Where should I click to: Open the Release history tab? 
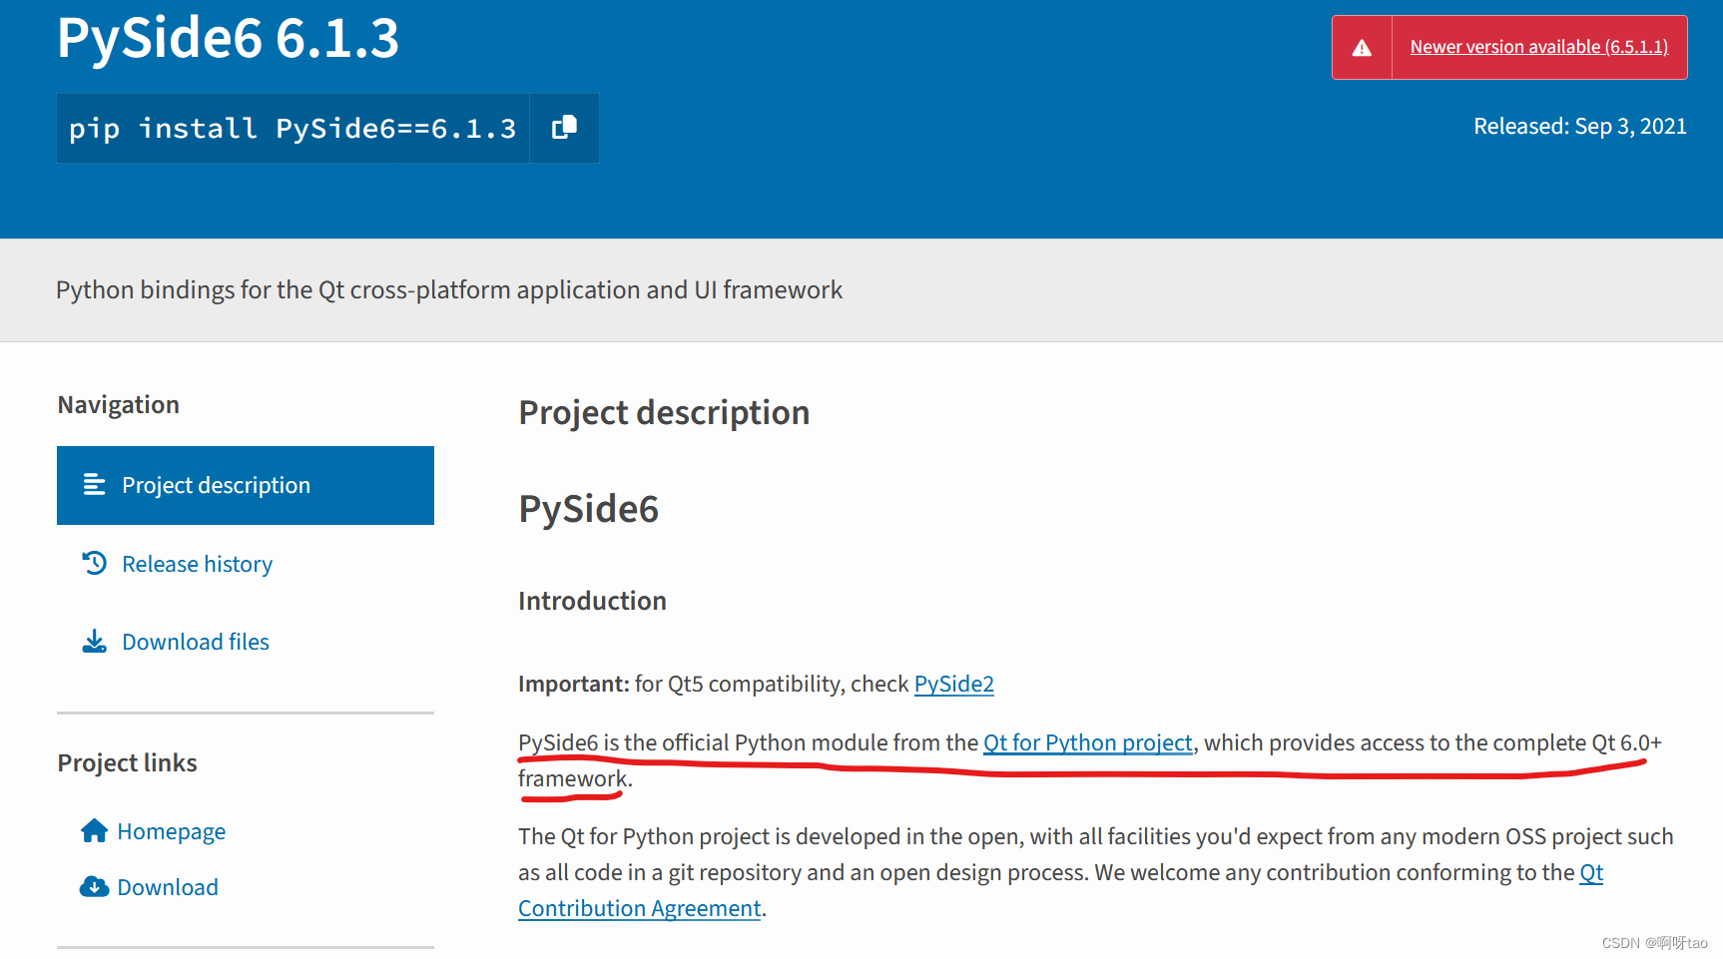(197, 564)
